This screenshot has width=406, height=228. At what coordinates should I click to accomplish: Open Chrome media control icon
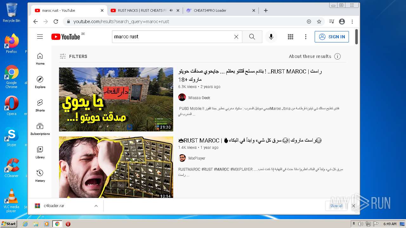331,22
